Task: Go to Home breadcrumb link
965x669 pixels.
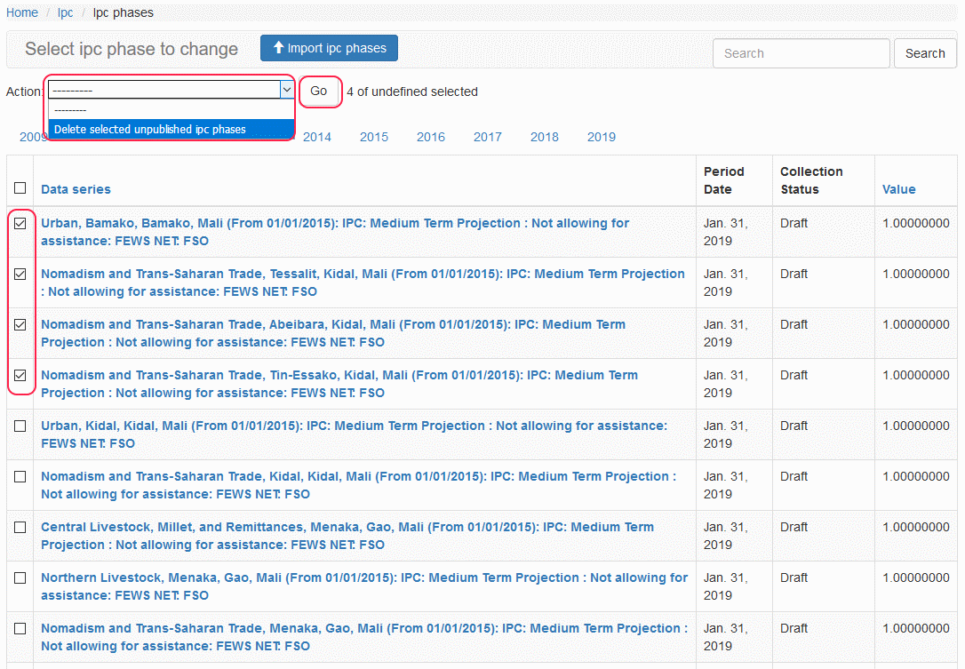Action: [x=22, y=12]
